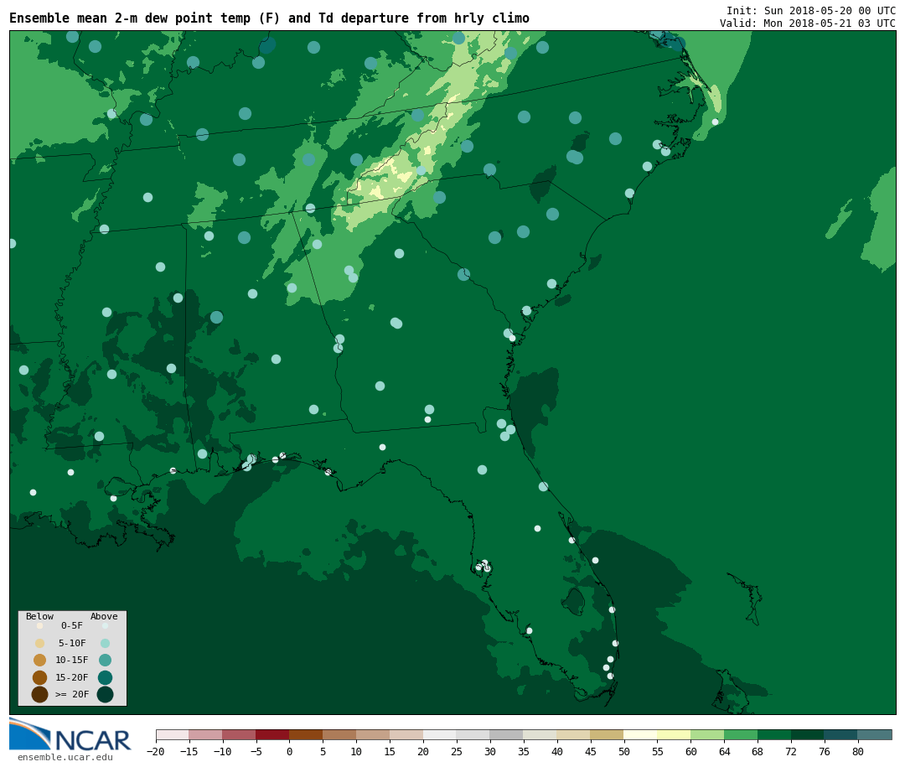Click the '80' colorbar tick label

(858, 752)
